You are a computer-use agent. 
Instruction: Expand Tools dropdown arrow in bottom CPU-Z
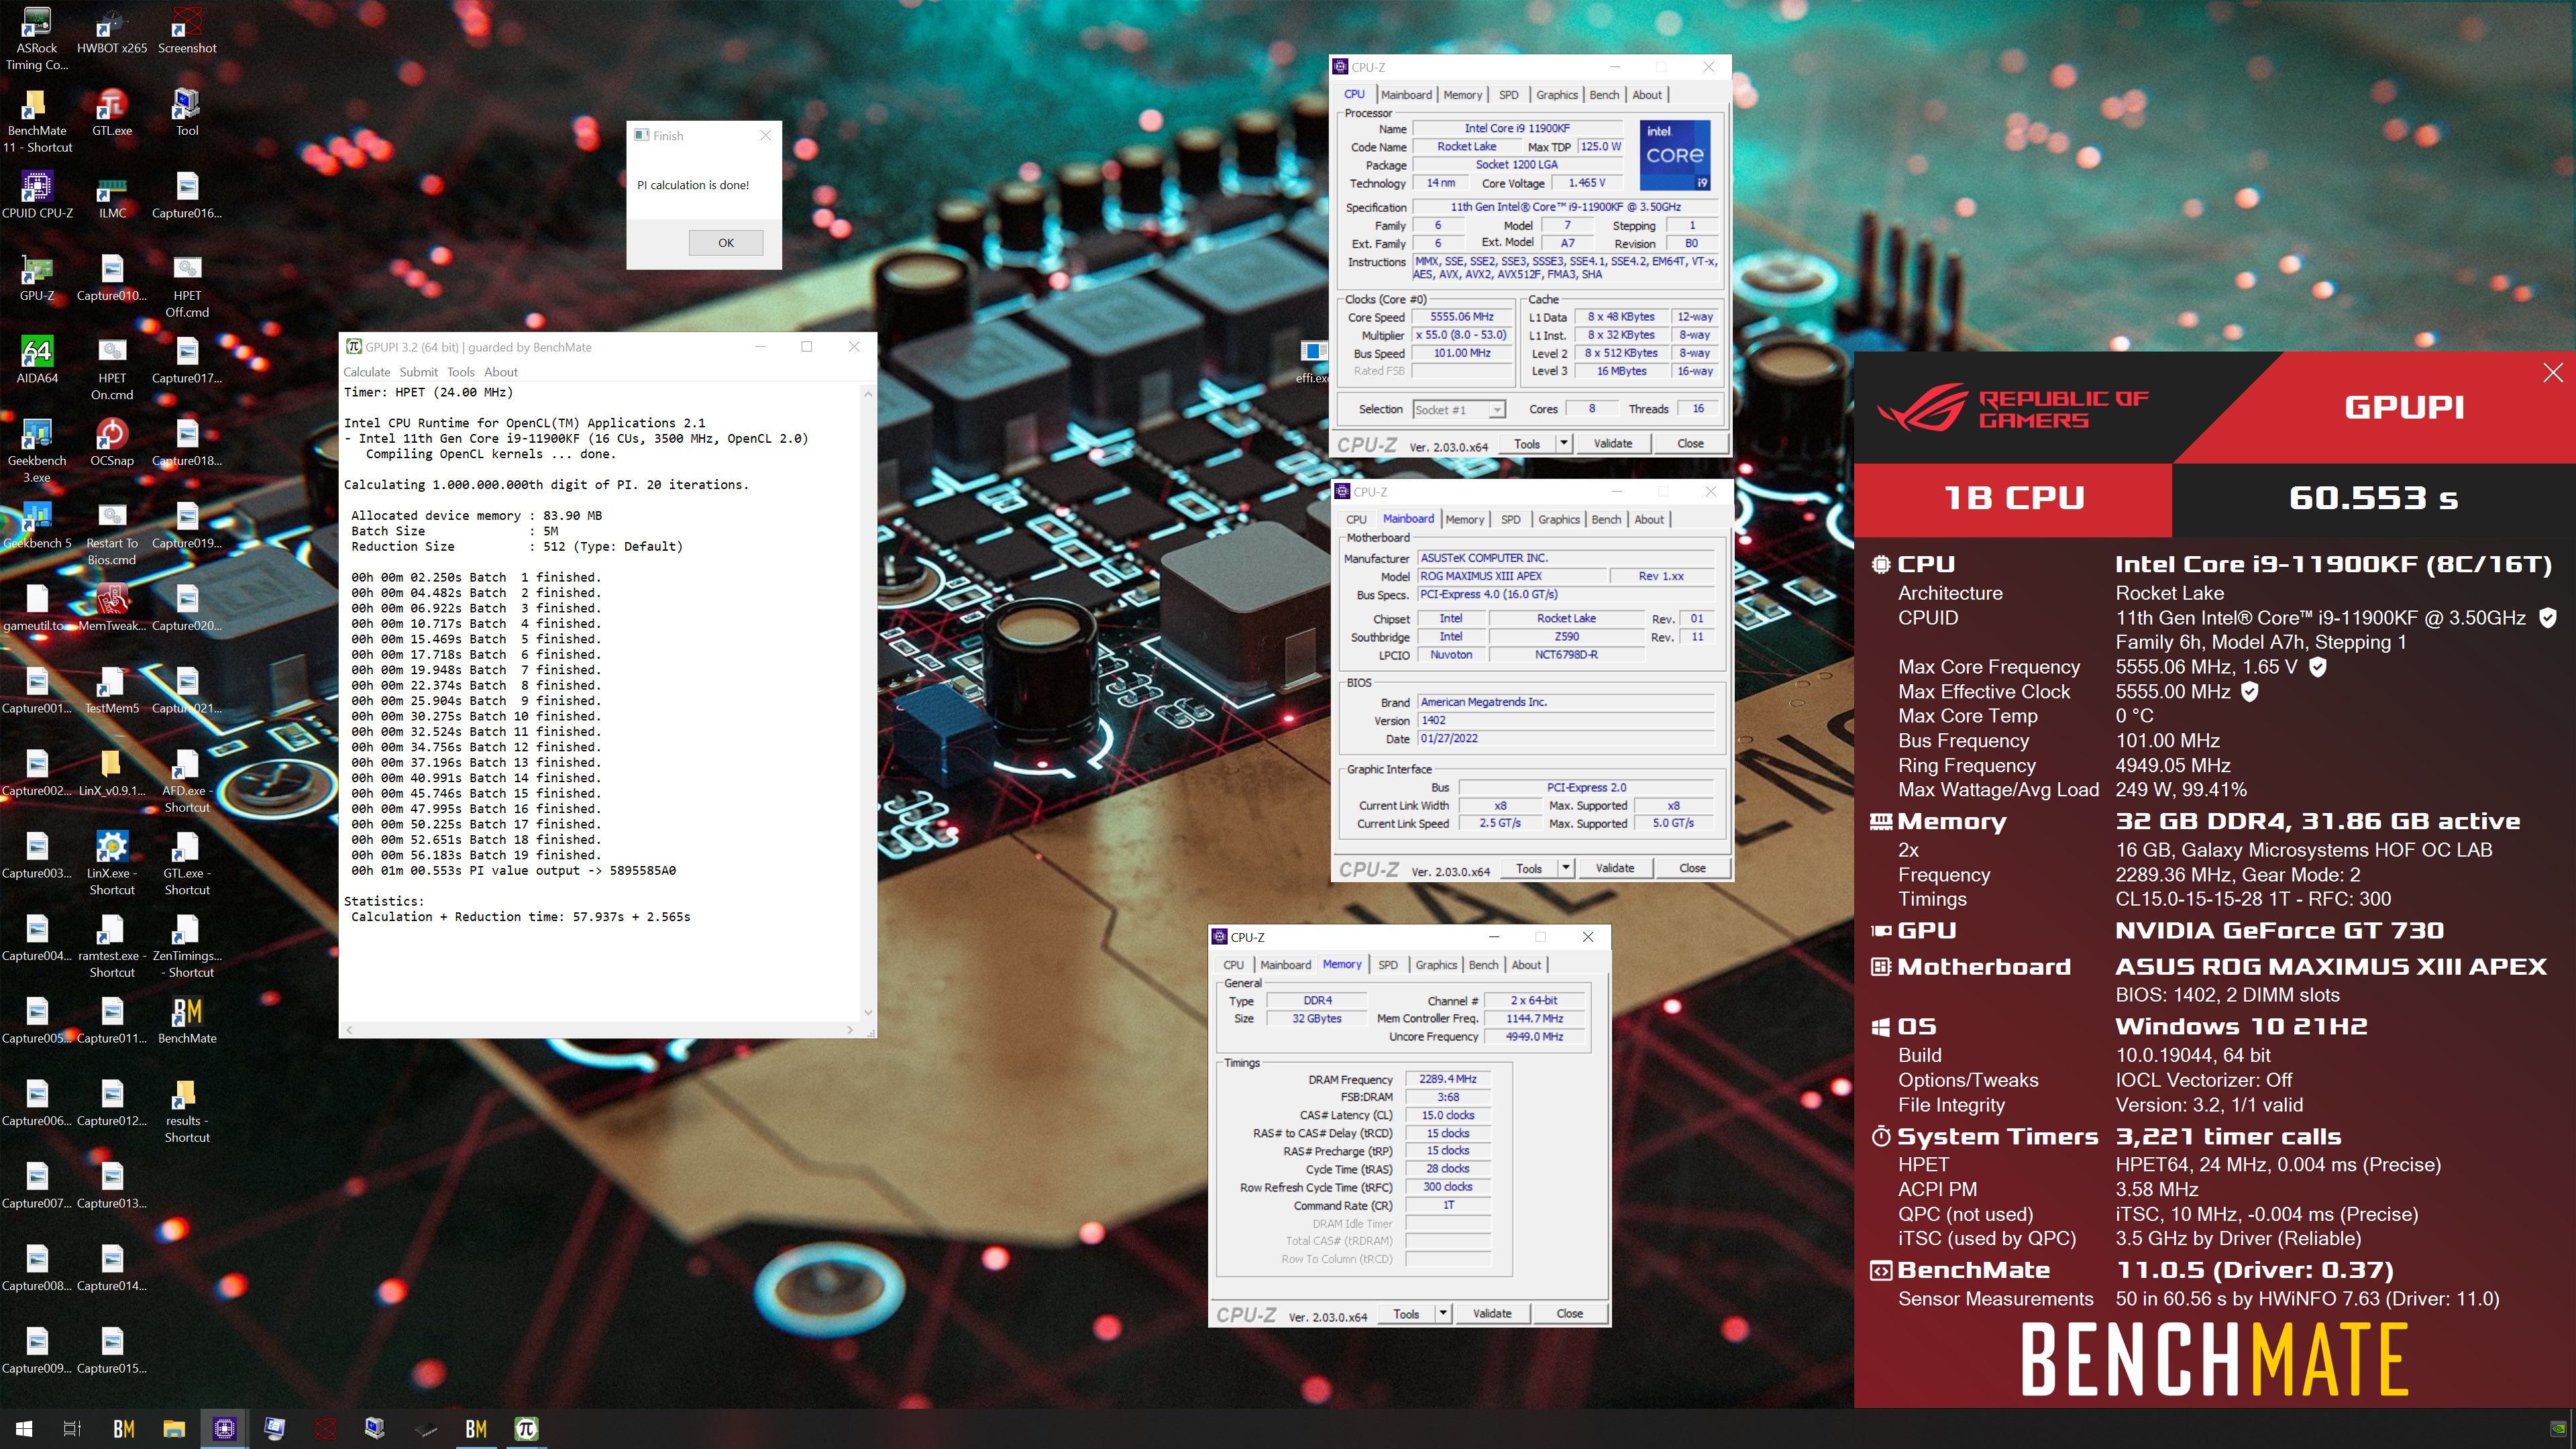tap(1443, 1313)
